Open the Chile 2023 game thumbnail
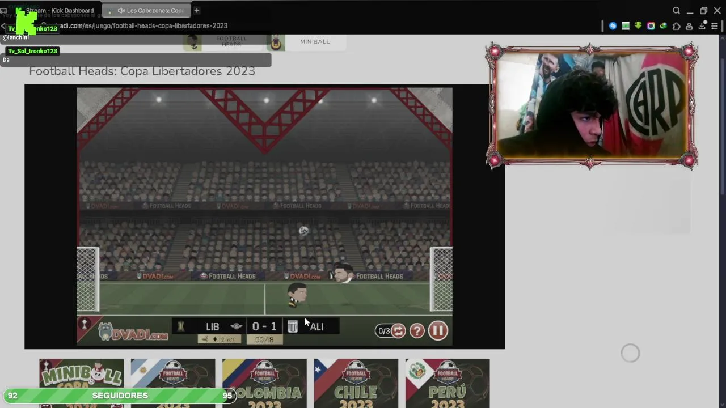The width and height of the screenshot is (726, 408). click(356, 383)
